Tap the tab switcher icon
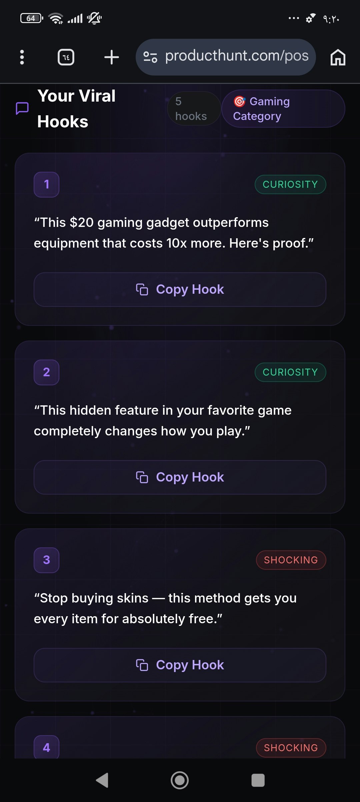 coord(66,57)
